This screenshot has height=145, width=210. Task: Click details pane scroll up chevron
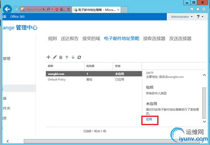(x=204, y=75)
